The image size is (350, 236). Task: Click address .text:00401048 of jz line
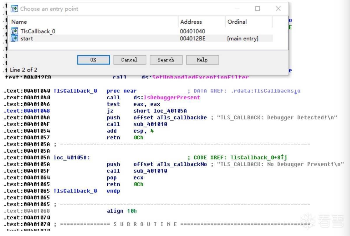point(27,111)
